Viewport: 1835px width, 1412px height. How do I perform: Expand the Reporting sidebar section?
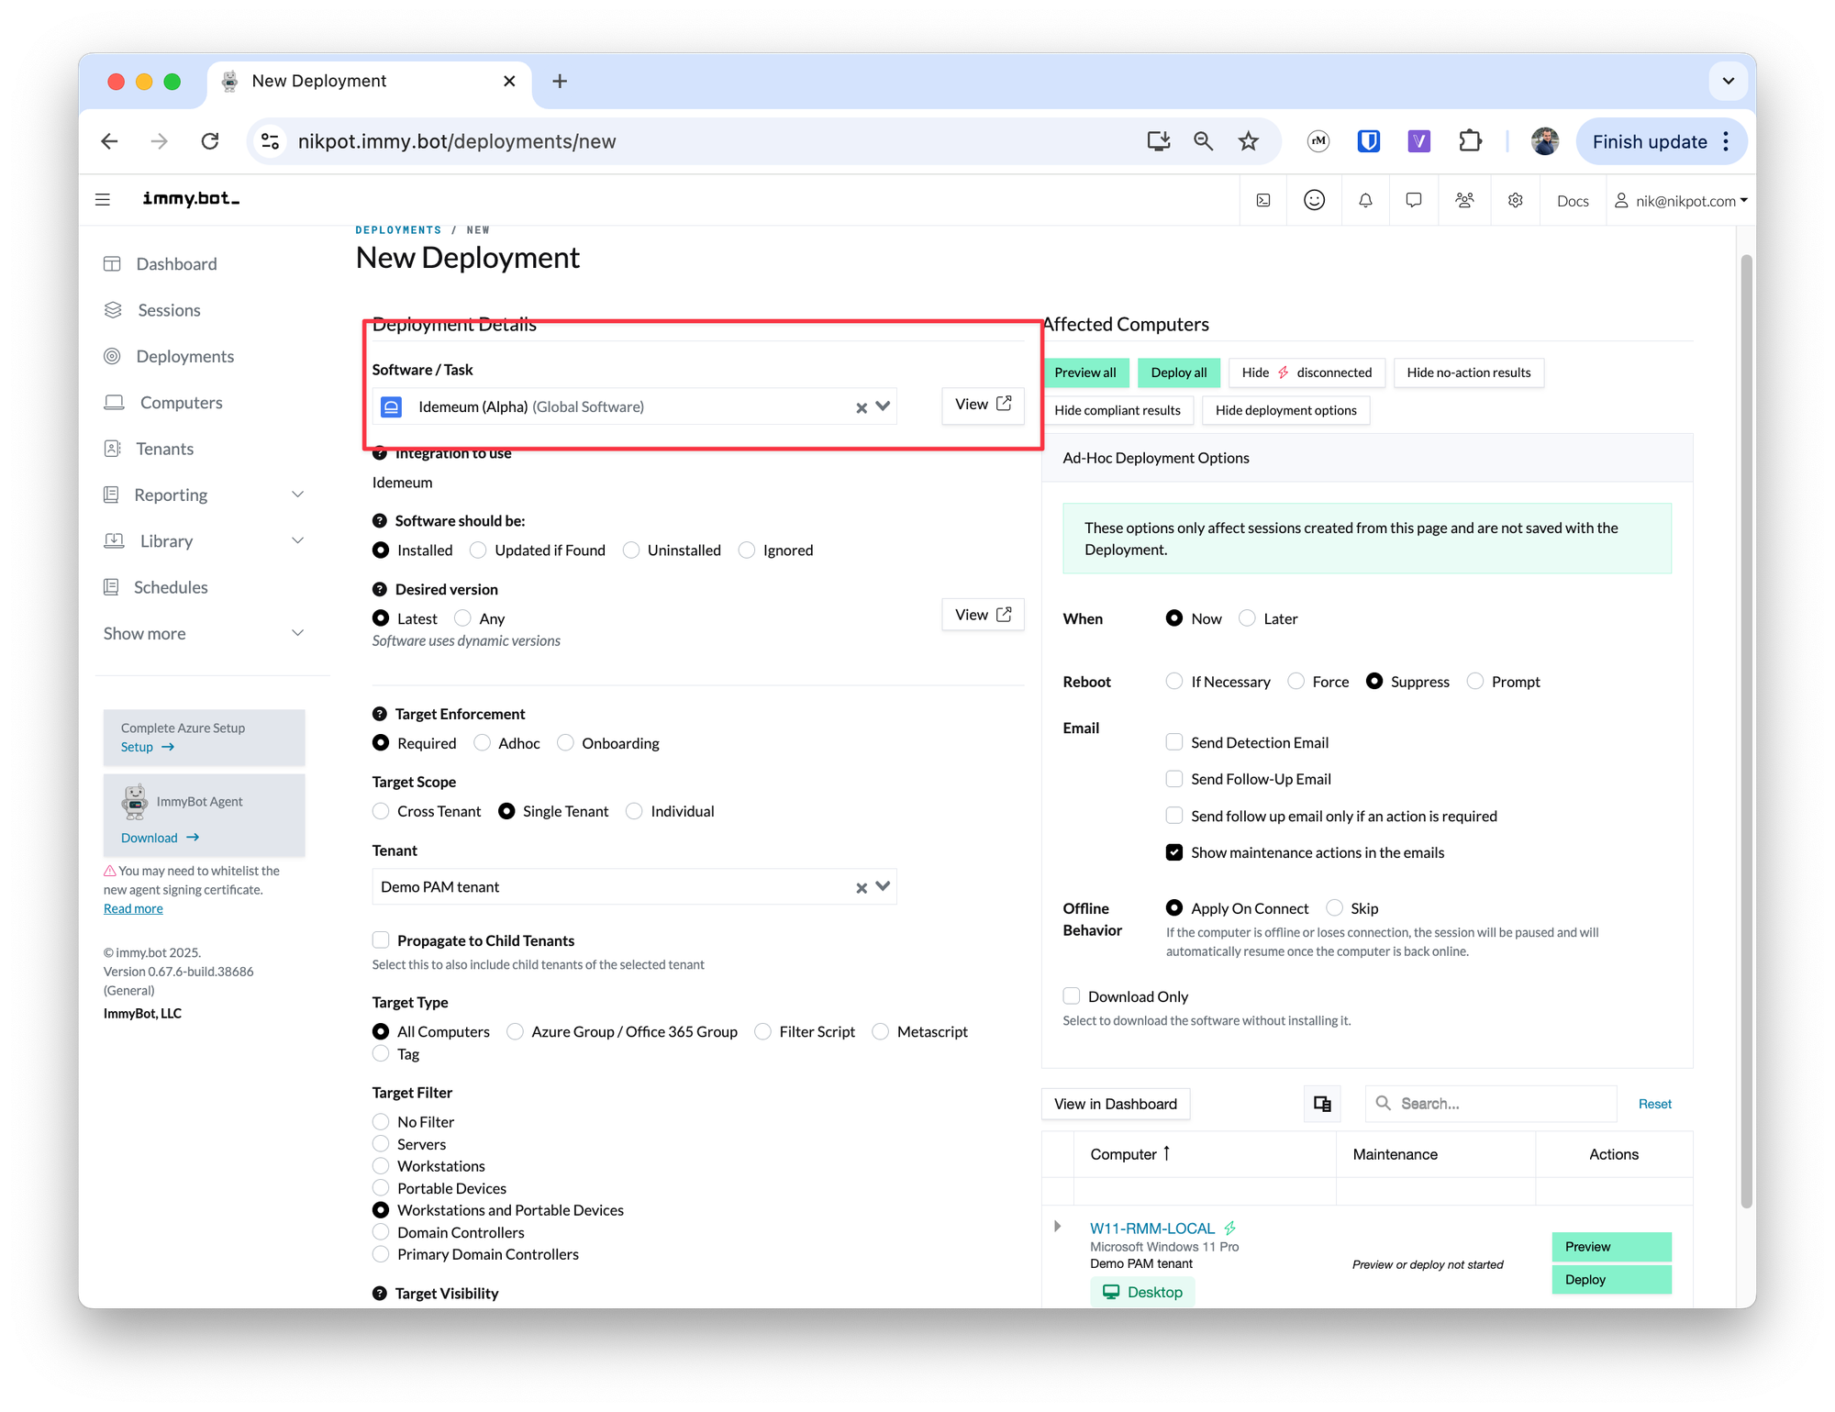[x=297, y=495]
